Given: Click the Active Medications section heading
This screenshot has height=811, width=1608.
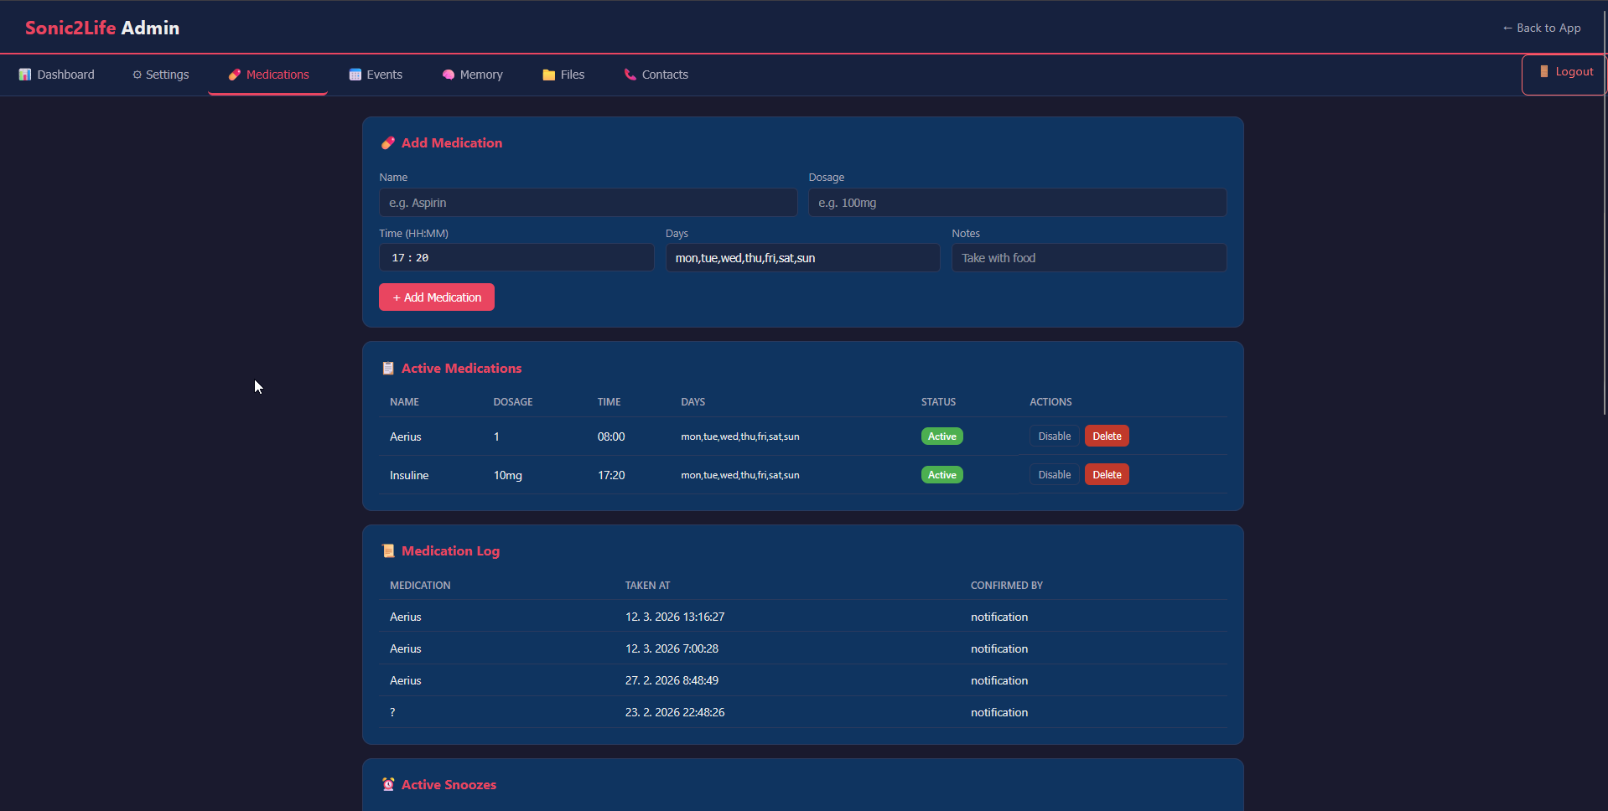Looking at the screenshot, I should (461, 369).
